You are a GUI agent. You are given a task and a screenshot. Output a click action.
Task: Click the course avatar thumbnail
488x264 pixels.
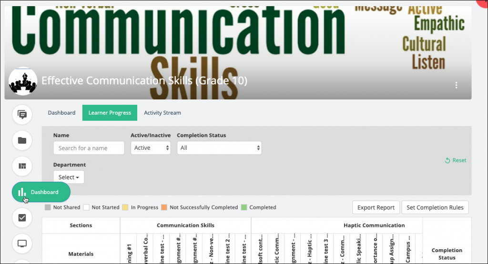click(x=23, y=81)
